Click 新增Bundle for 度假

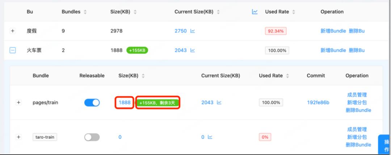(x=333, y=31)
